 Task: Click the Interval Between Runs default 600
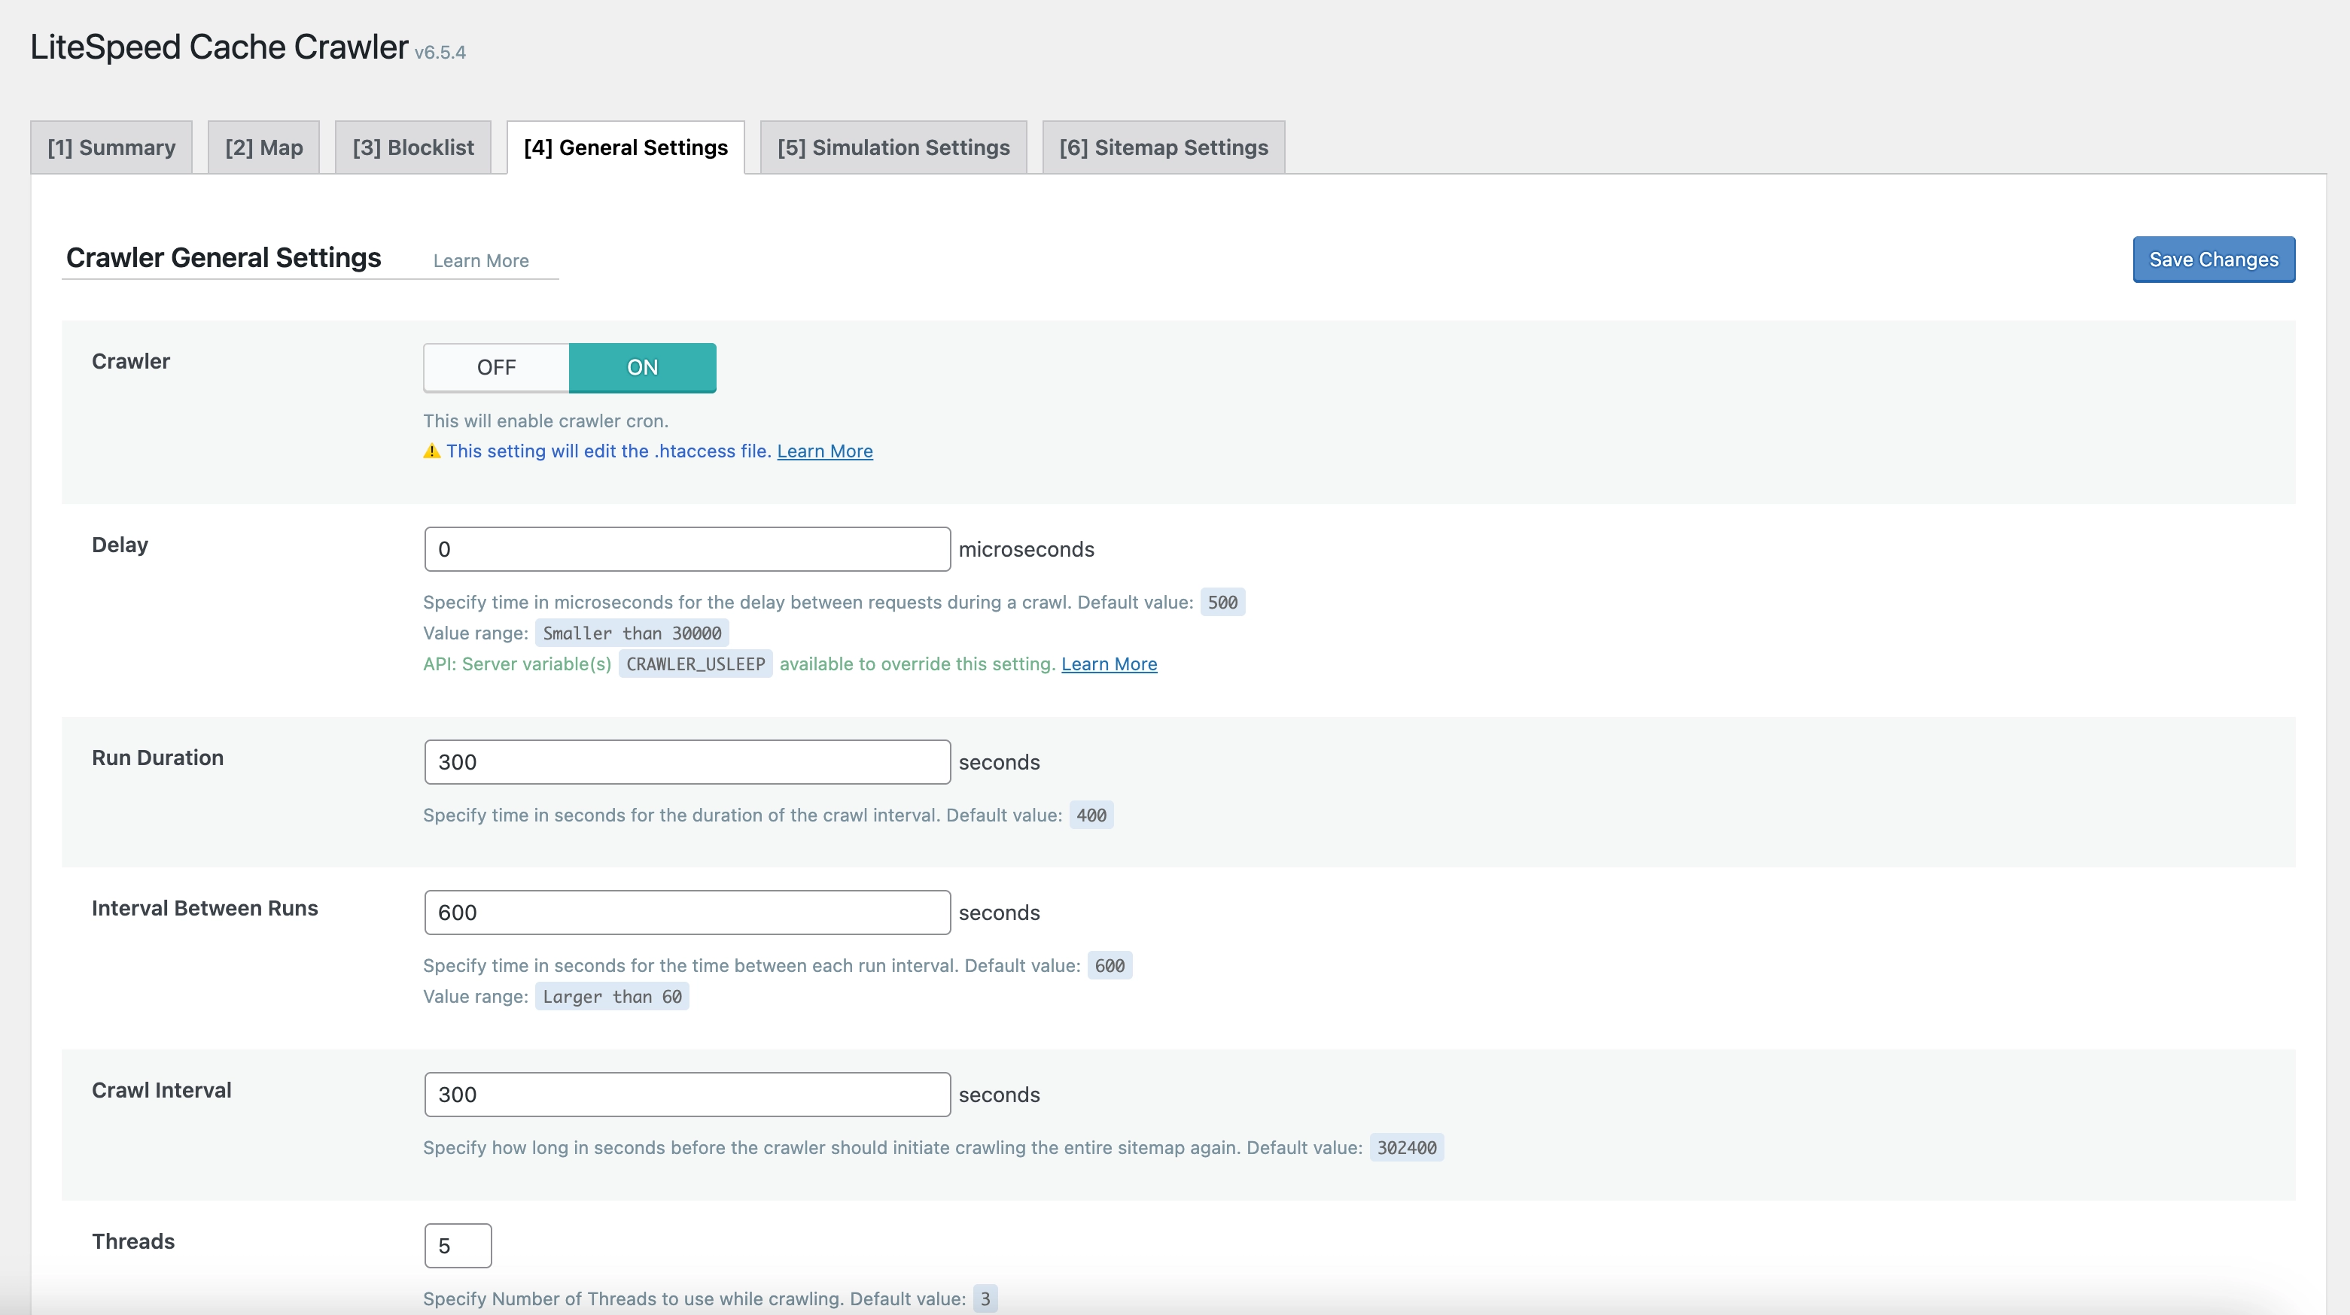(x=1110, y=966)
